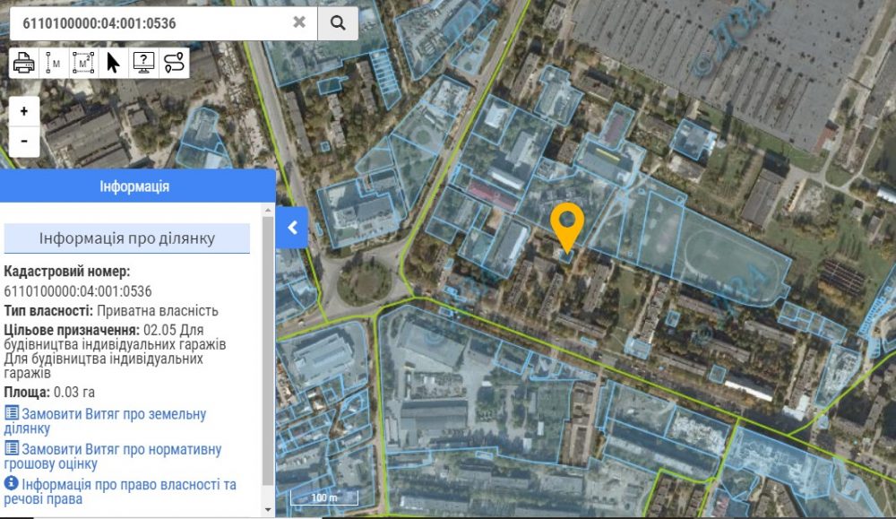Screen dimensions: 896x519
Task: Collapse the information side panel
Action: pyautogui.click(x=292, y=228)
